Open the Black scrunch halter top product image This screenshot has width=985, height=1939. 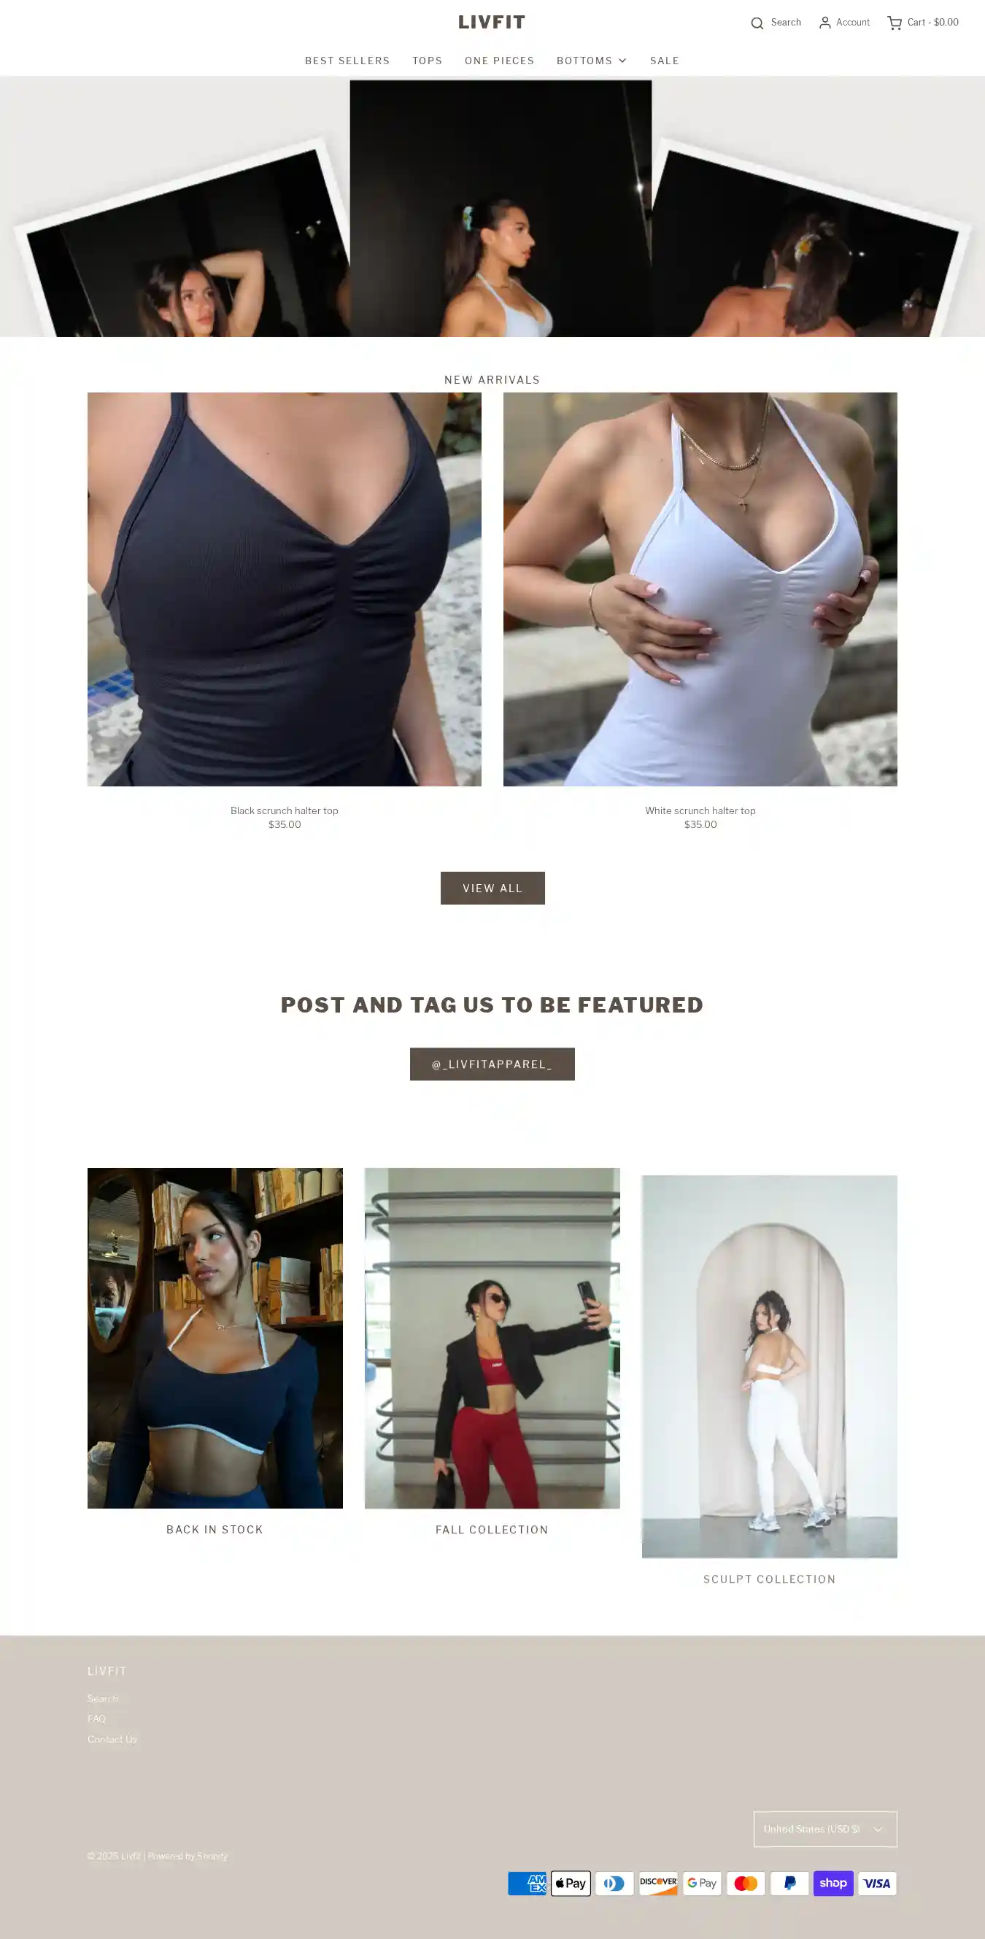284,589
